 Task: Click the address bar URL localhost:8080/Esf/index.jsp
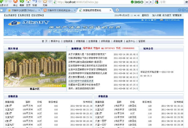pos(78,2)
